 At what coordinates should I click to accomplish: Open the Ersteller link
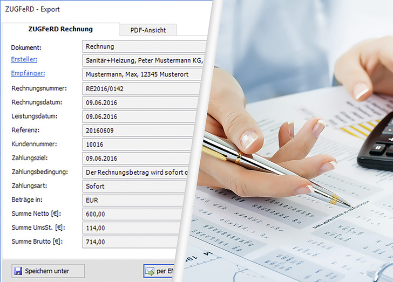click(x=24, y=59)
